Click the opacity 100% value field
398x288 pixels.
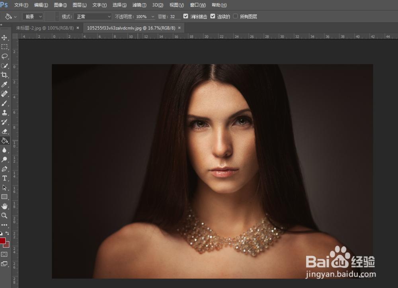142,16
